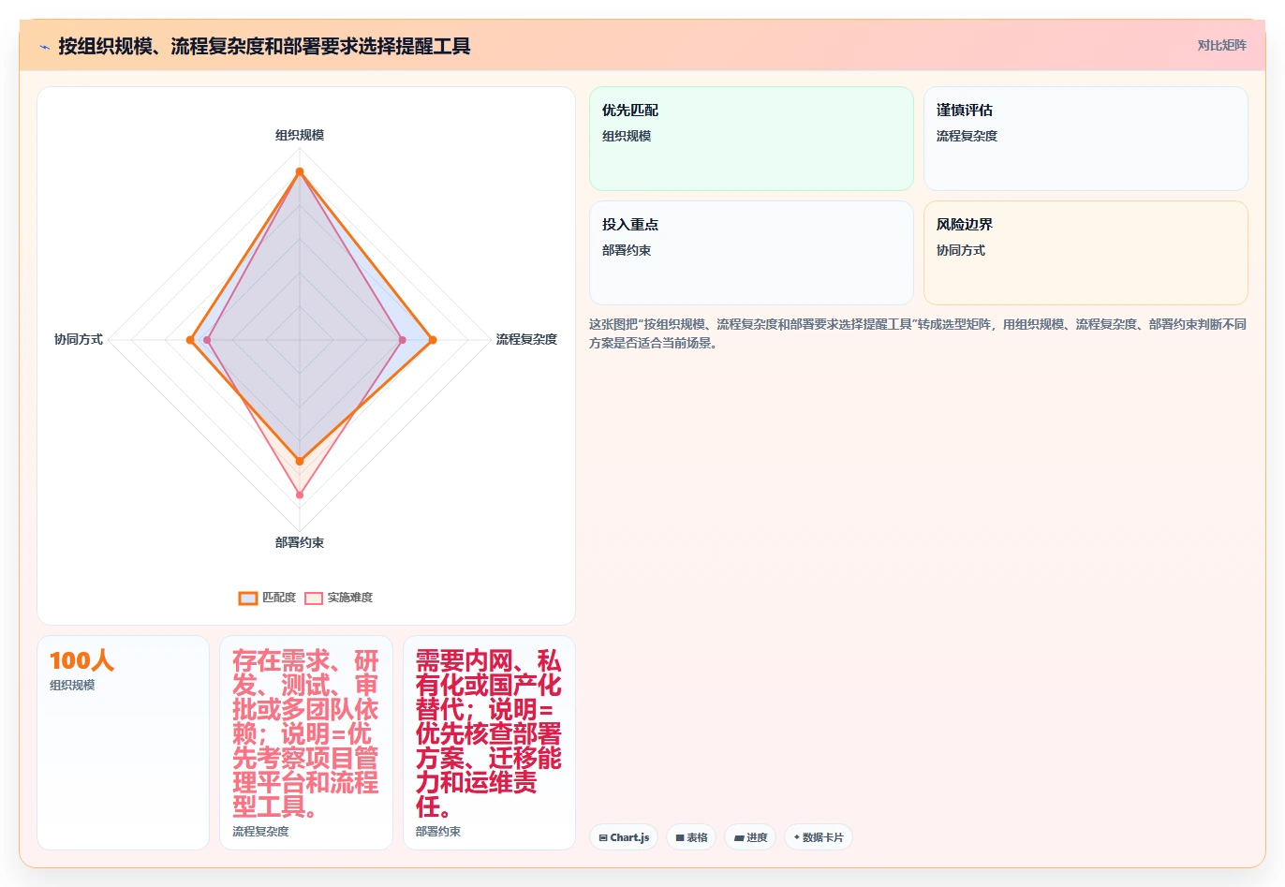Click the 对比矩阵 label in header

pyautogui.click(x=1221, y=45)
